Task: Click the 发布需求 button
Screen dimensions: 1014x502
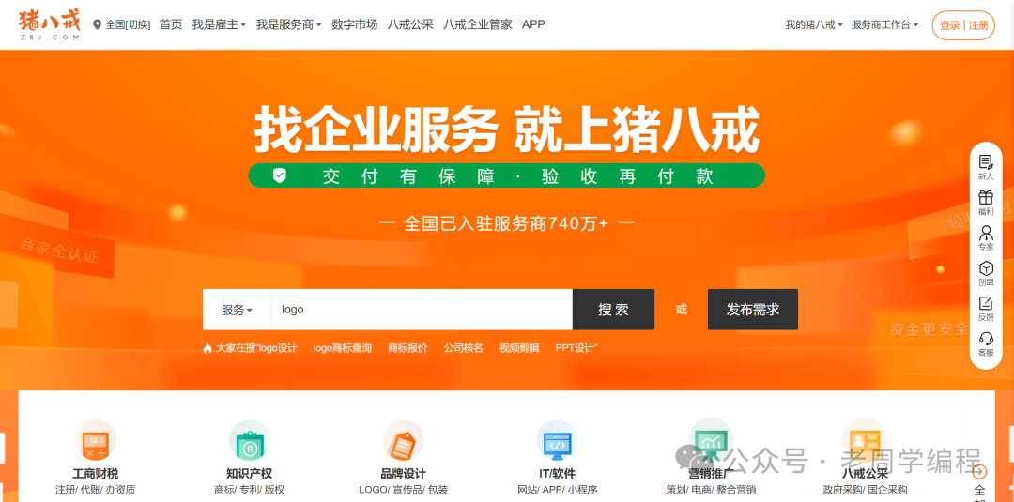Action: 753,310
